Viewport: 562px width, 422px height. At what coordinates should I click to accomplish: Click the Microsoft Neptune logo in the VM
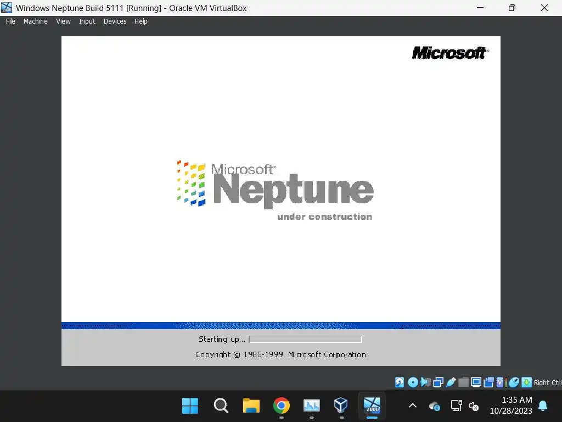276,190
